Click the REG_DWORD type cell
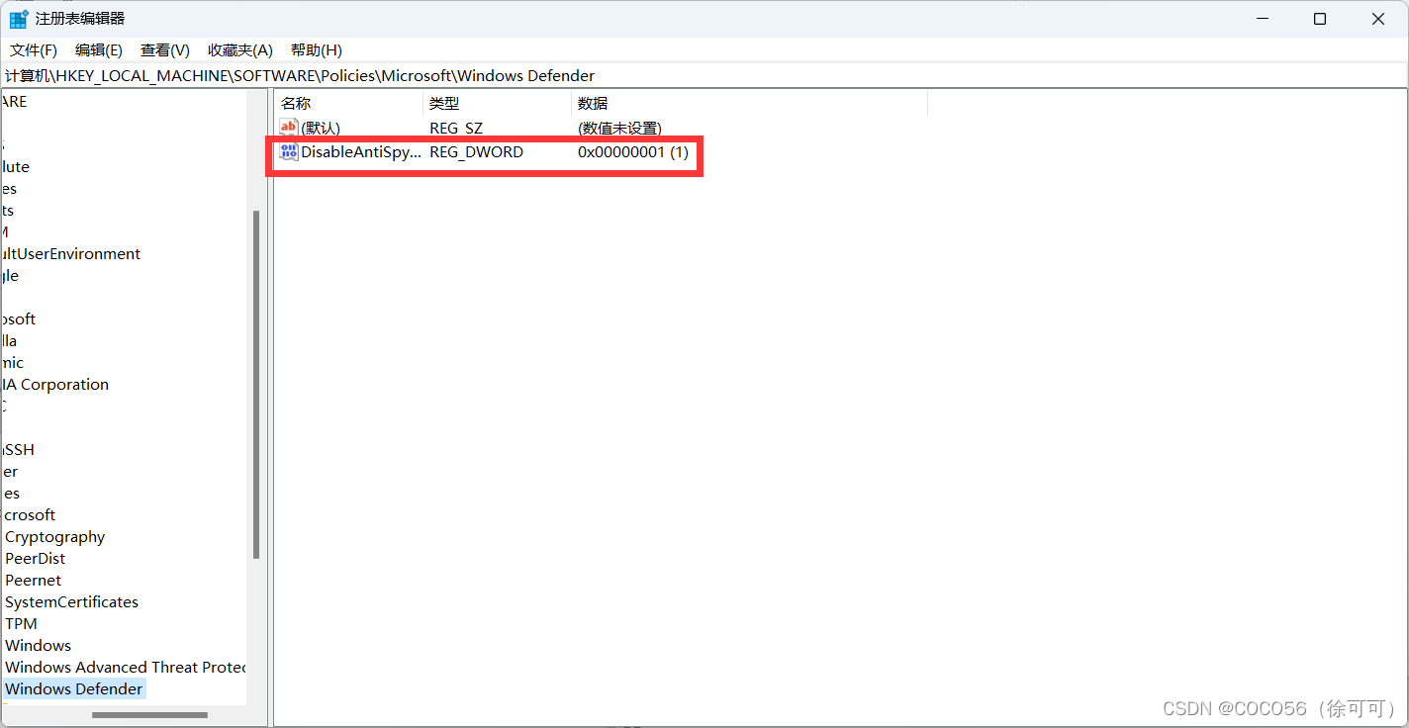Image resolution: width=1409 pixels, height=728 pixels. (476, 152)
